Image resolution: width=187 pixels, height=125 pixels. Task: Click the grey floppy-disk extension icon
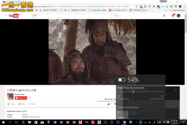coord(167,6)
